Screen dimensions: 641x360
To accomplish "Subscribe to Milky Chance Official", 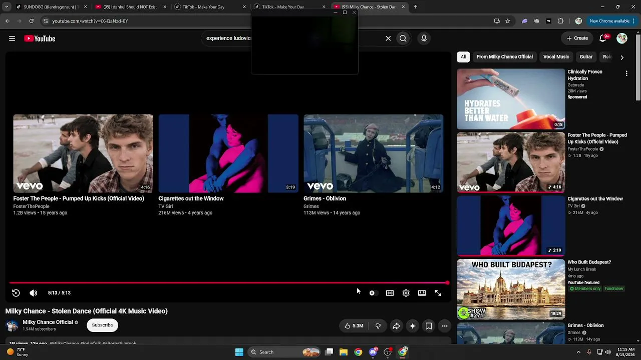I will click(102, 325).
